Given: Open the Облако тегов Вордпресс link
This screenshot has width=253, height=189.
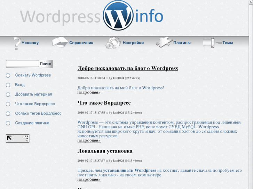Looking at the screenshot, I should [x=38, y=113].
